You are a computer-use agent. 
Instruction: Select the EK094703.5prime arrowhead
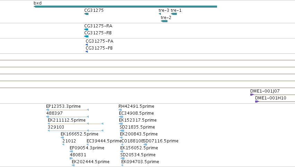click(x=122, y=165)
